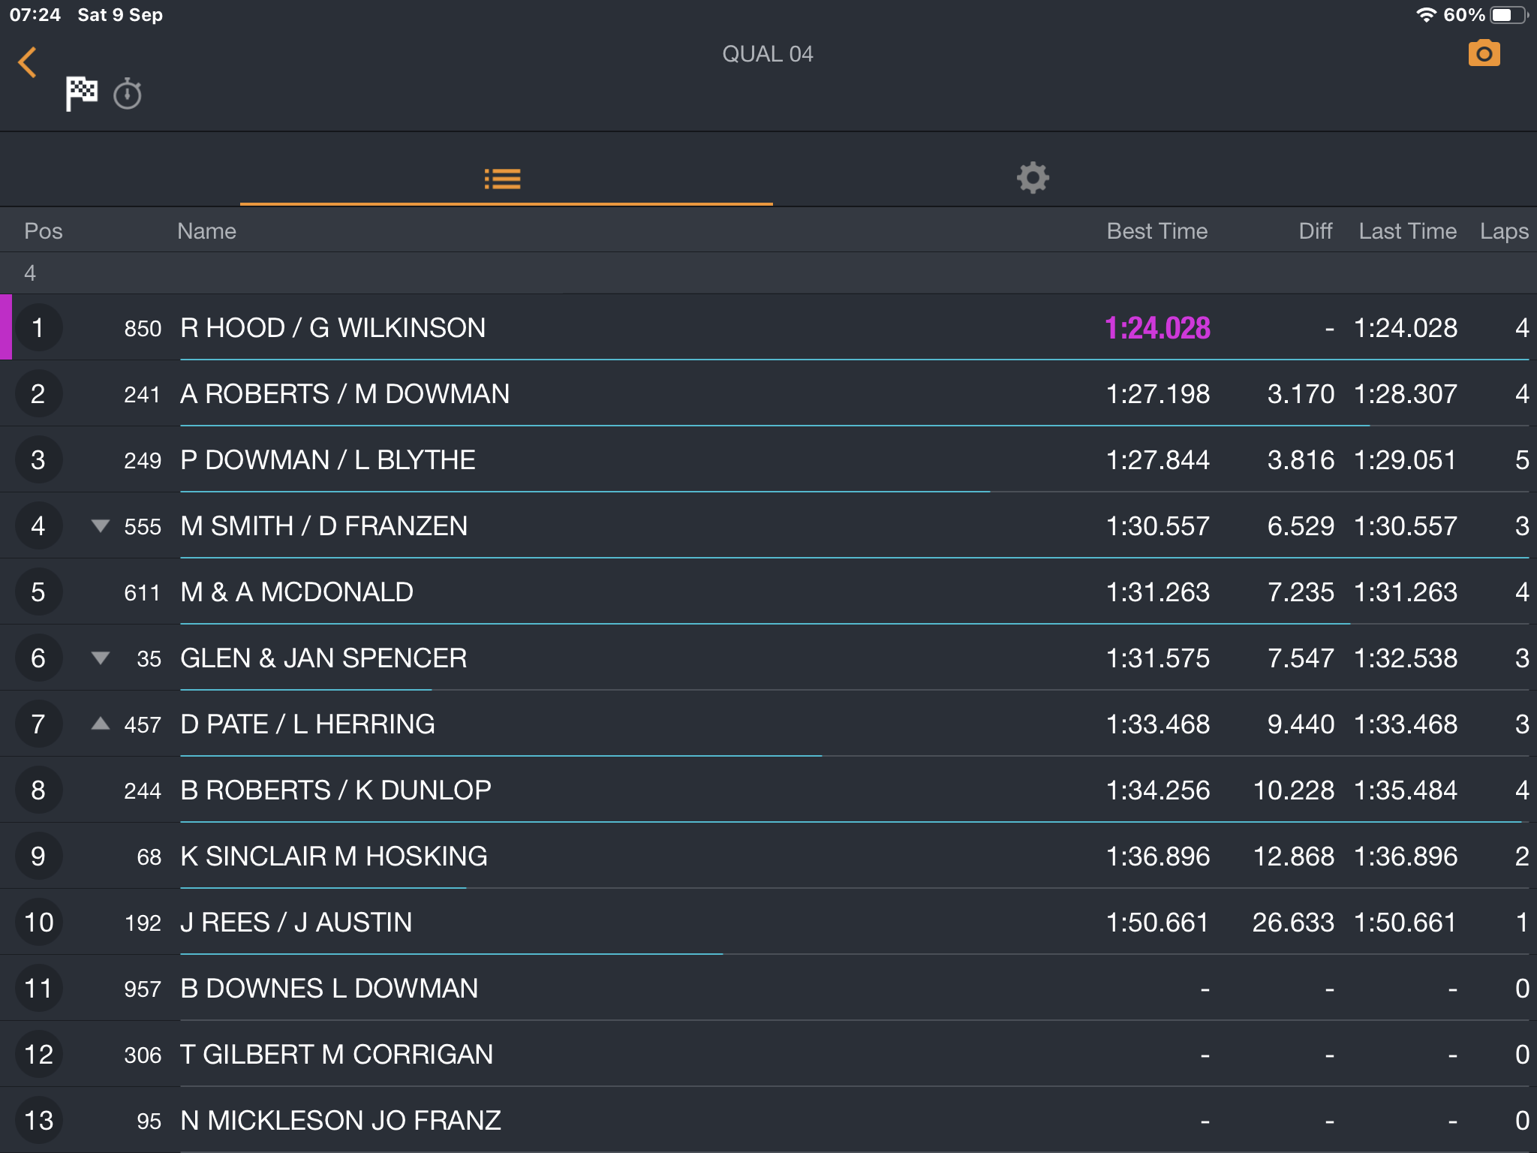The width and height of the screenshot is (1537, 1153).
Task: Tap the position 9 circle badge
Action: (x=38, y=856)
